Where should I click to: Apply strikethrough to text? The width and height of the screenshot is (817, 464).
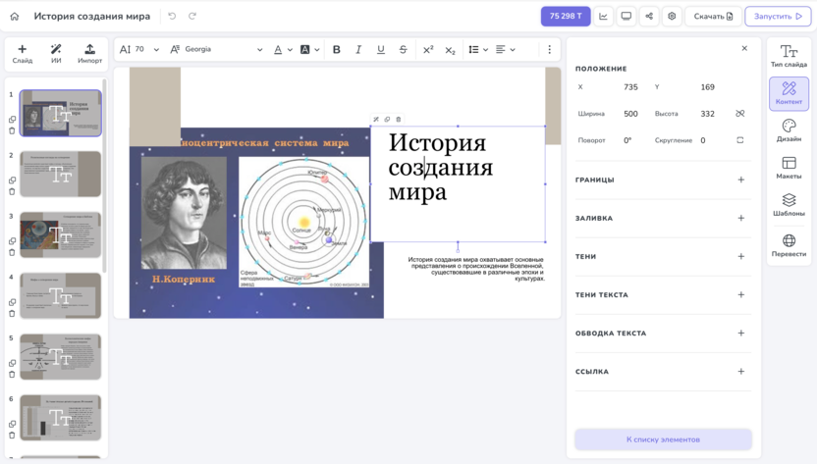[x=404, y=49]
